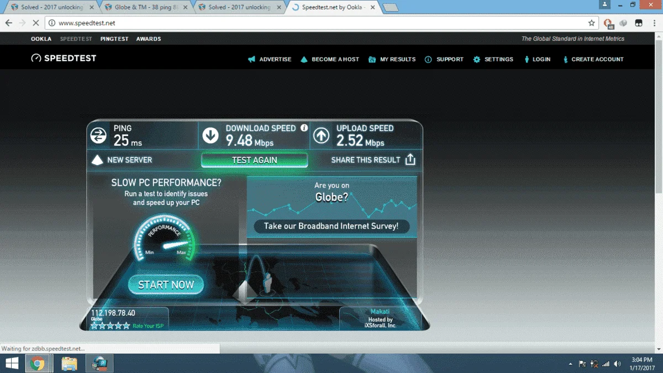This screenshot has width=663, height=373.
Task: Click the Become a Host triangle icon
Action: [304, 59]
